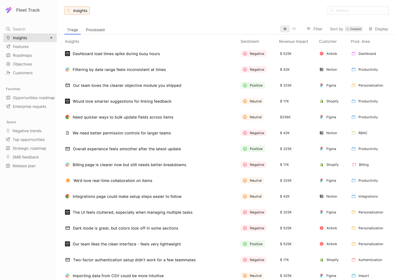The width and height of the screenshot is (395, 280).
Task: Click the Filter icon in toolbar
Action: point(309,29)
